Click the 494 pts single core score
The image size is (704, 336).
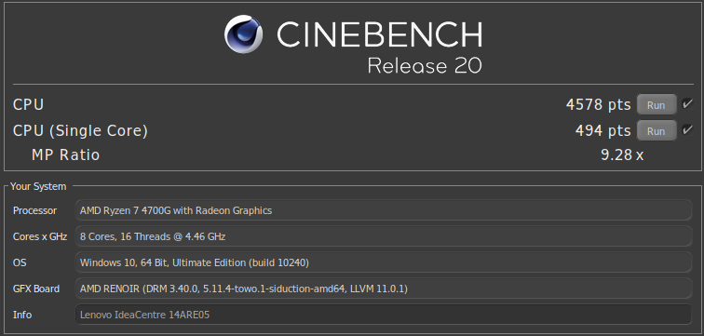tap(603, 130)
